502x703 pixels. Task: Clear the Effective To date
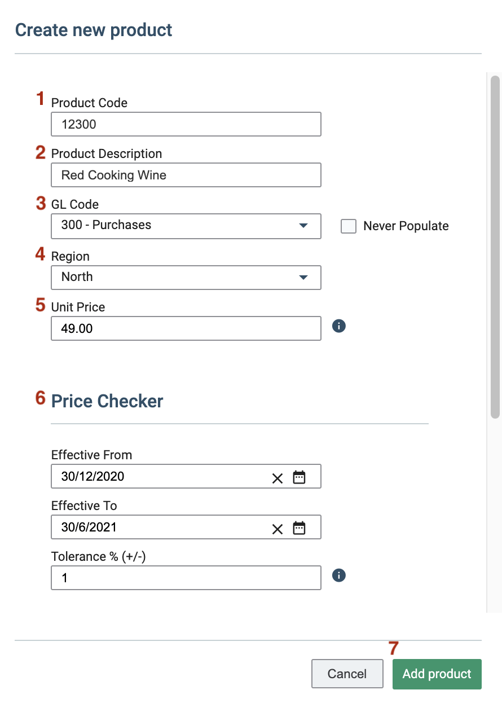pyautogui.click(x=278, y=529)
